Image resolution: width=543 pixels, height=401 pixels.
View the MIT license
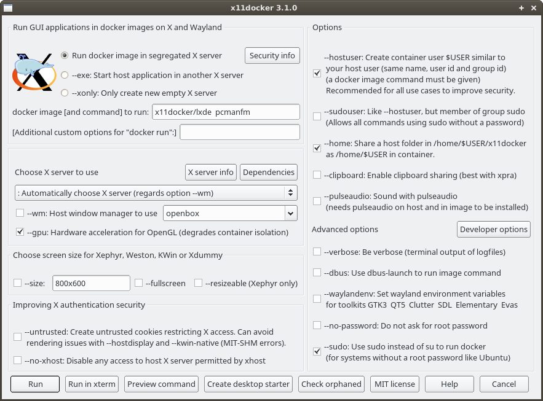point(395,384)
